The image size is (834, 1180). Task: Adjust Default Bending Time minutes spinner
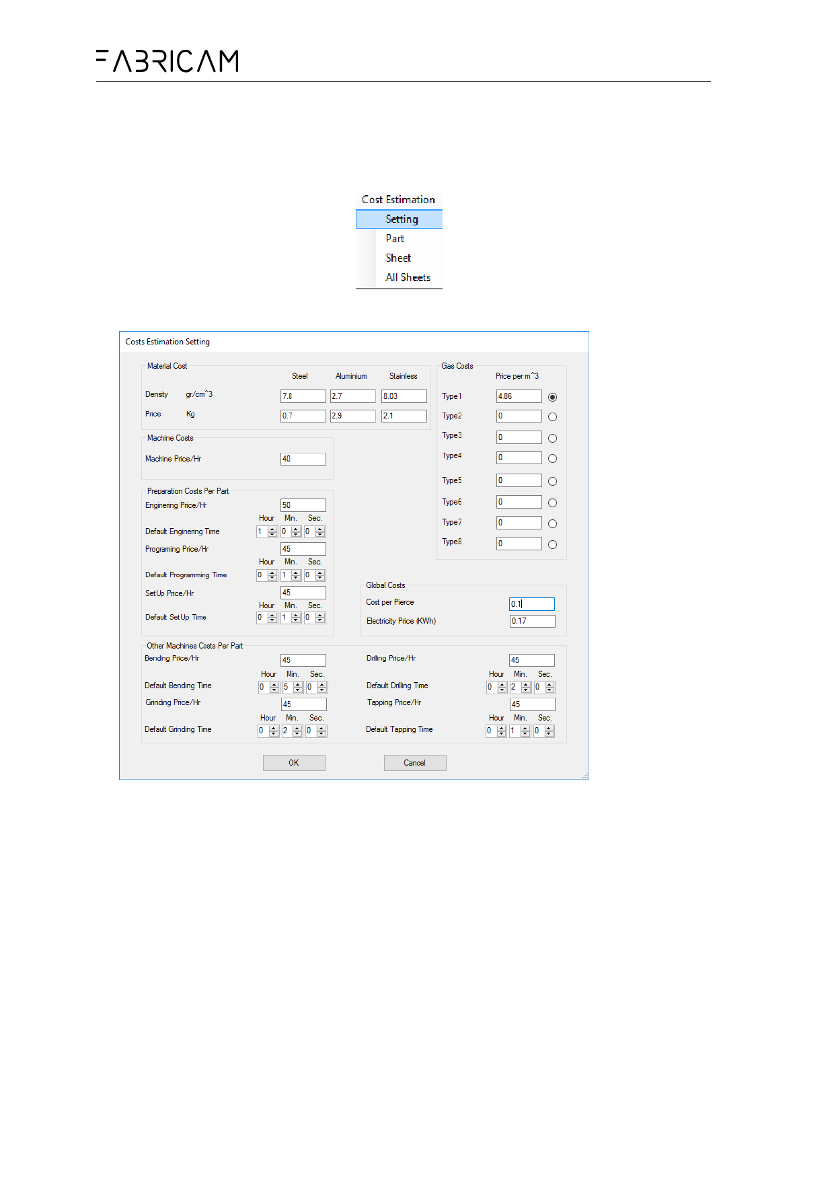coord(298,688)
